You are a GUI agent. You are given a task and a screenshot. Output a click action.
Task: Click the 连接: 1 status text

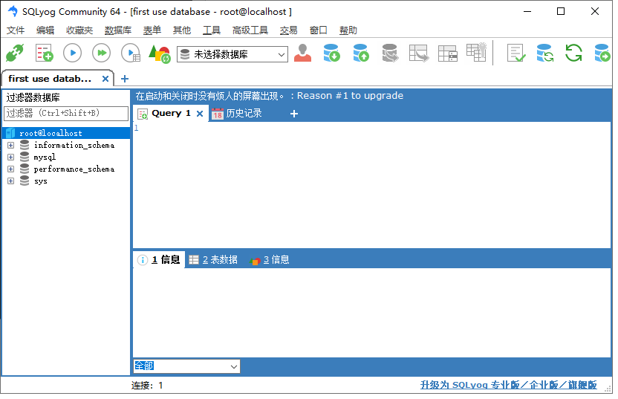(x=147, y=386)
